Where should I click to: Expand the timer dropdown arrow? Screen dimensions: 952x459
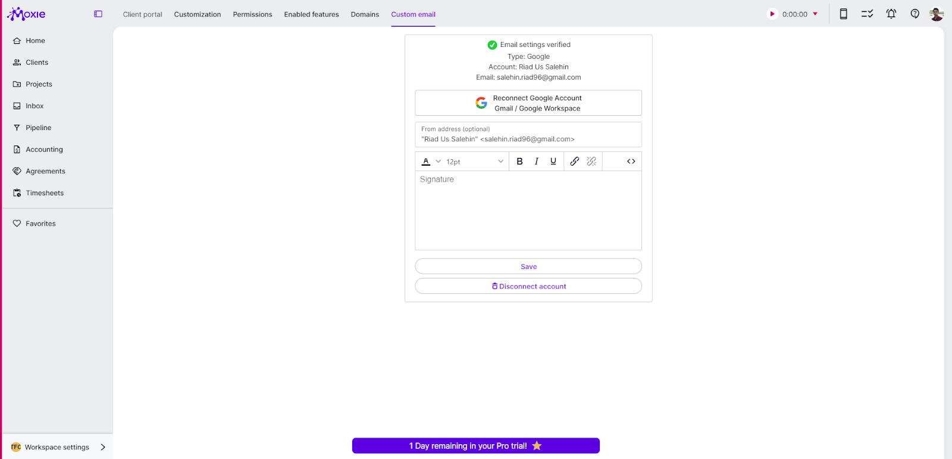815,14
